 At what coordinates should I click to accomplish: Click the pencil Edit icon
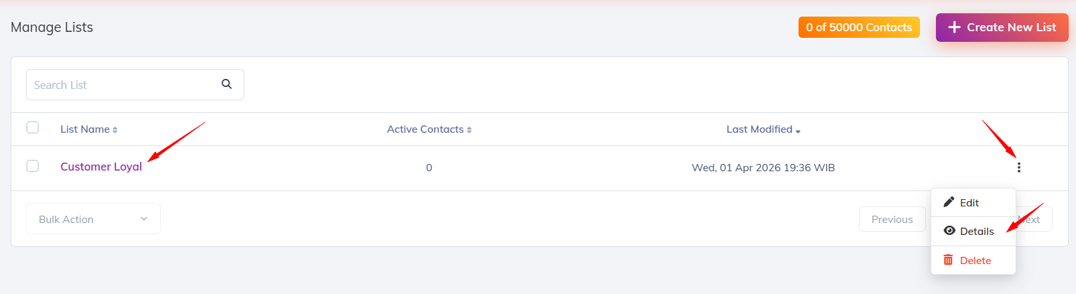coord(949,202)
